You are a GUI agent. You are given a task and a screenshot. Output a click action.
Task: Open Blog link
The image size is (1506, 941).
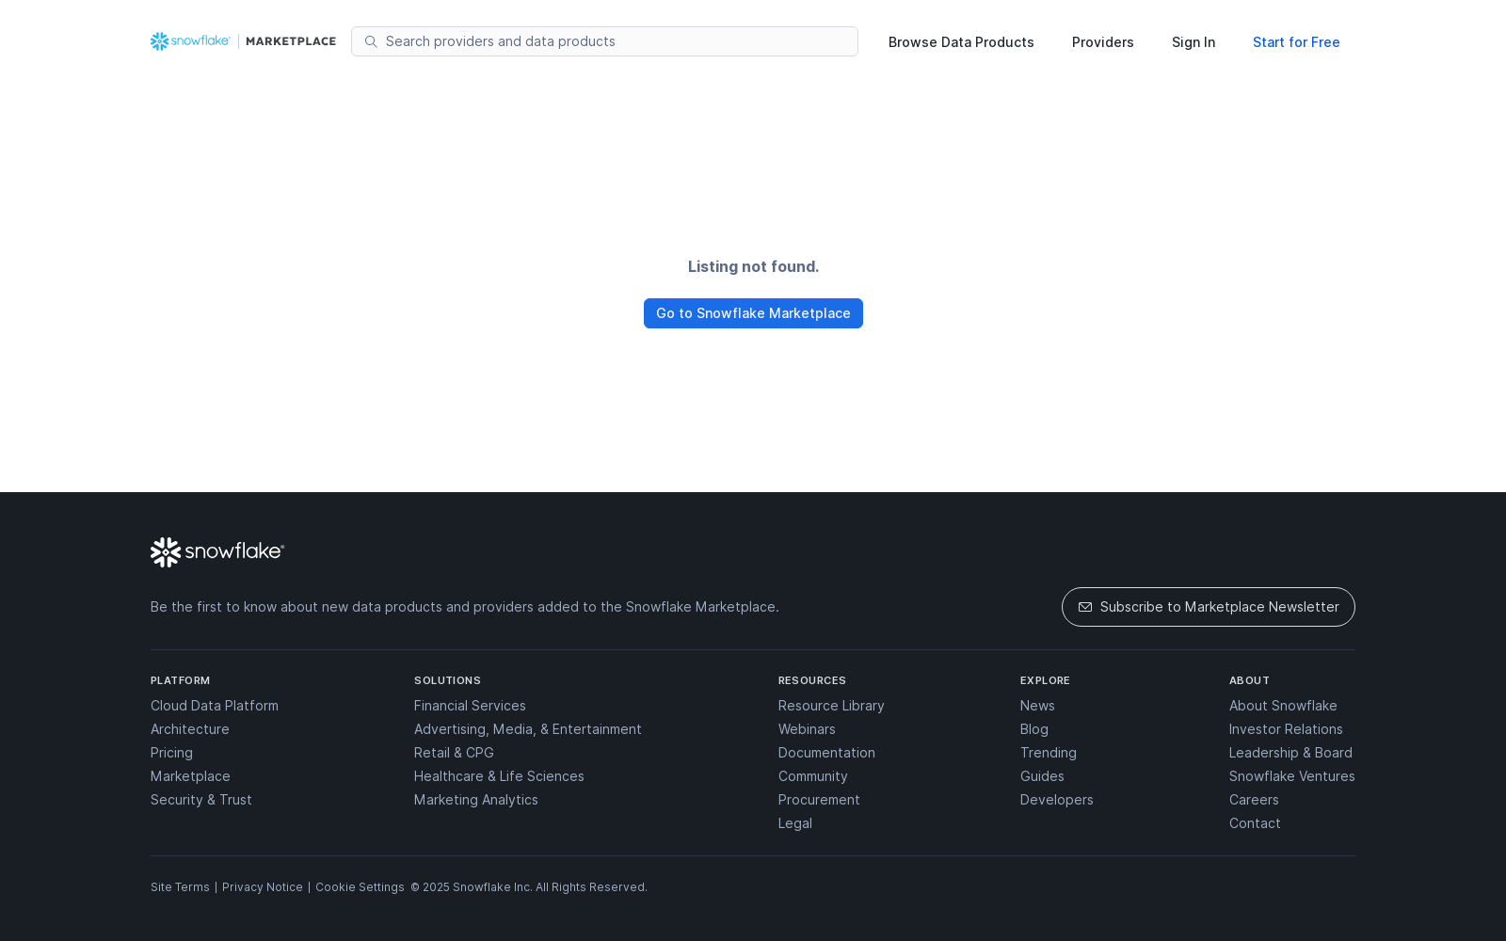pos(1034,729)
